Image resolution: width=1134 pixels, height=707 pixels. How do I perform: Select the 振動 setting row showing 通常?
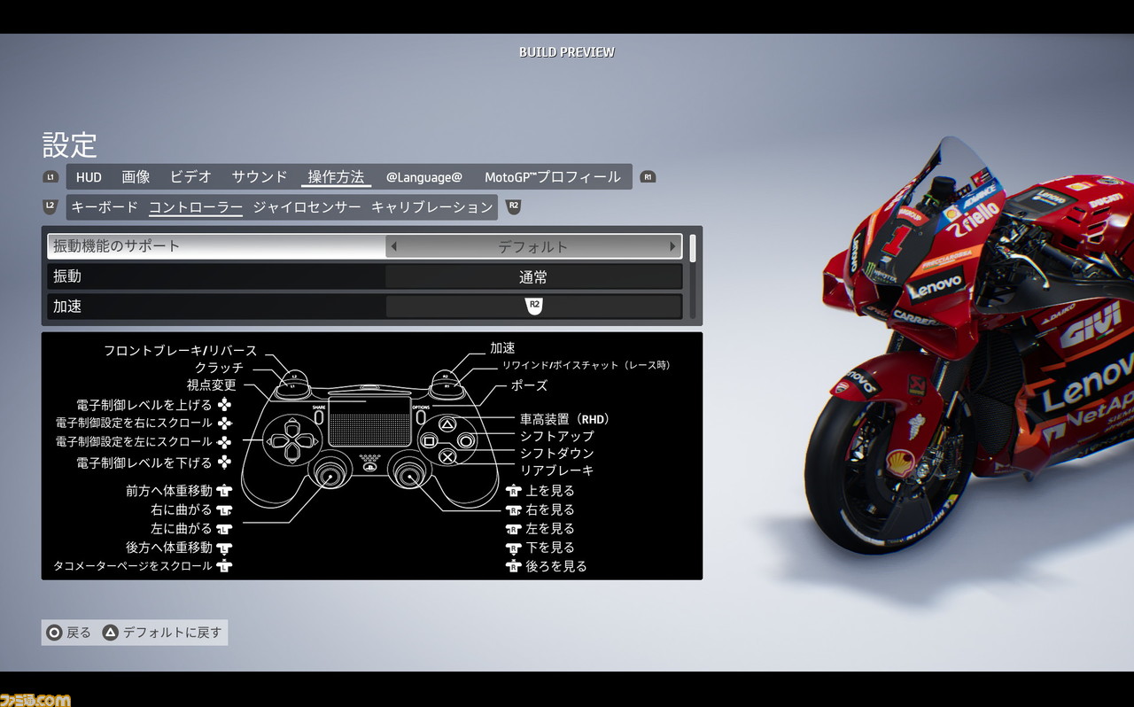[365, 276]
